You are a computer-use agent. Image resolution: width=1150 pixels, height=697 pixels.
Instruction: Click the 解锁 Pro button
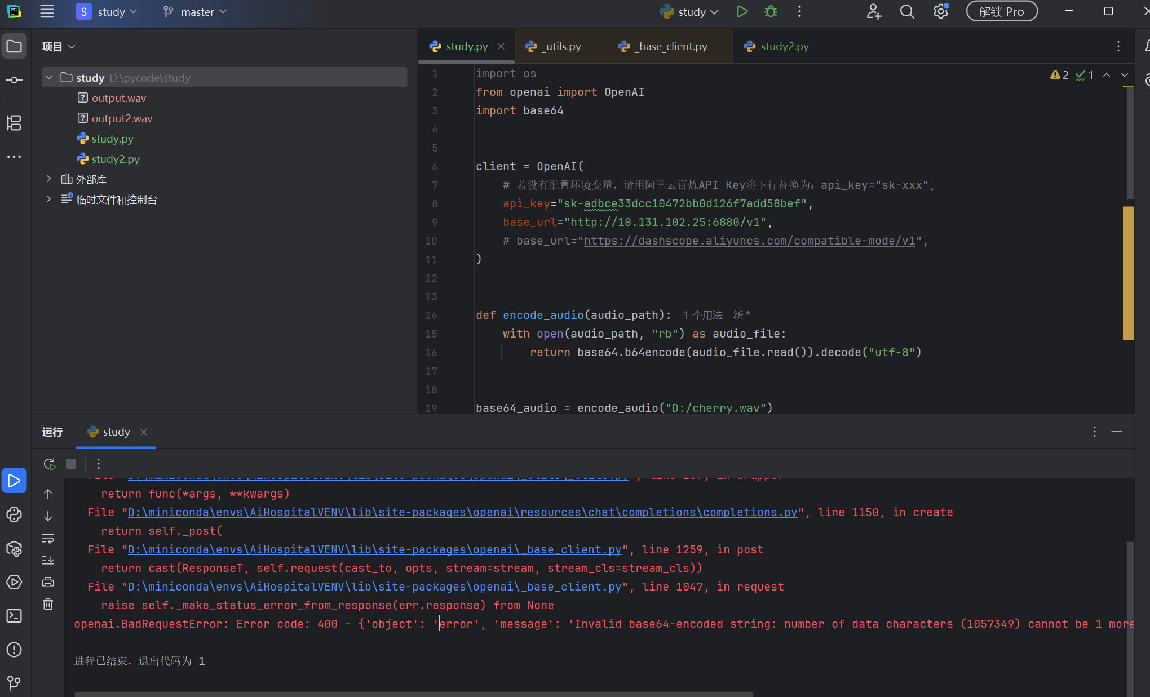coord(1002,12)
